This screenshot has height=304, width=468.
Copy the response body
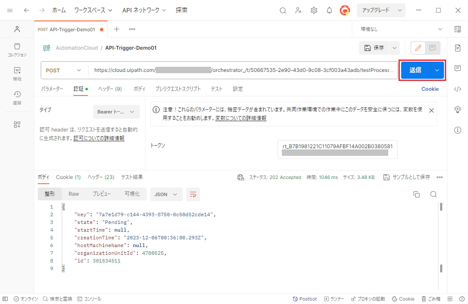pyautogui.click(x=417, y=194)
